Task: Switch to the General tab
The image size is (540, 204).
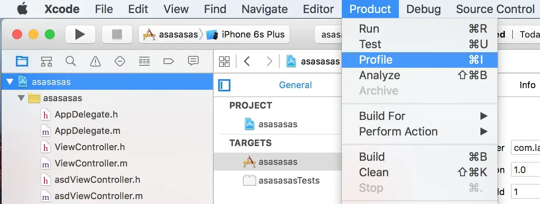Action: tap(295, 85)
